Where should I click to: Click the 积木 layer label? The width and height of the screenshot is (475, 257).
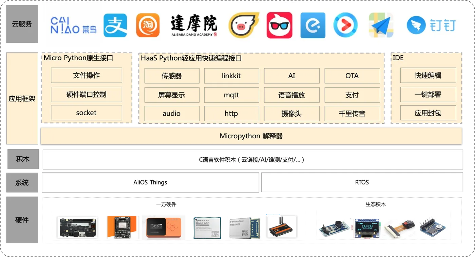pyautogui.click(x=23, y=159)
